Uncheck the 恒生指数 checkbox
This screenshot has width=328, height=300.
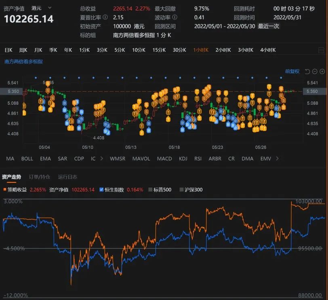tap(101, 189)
